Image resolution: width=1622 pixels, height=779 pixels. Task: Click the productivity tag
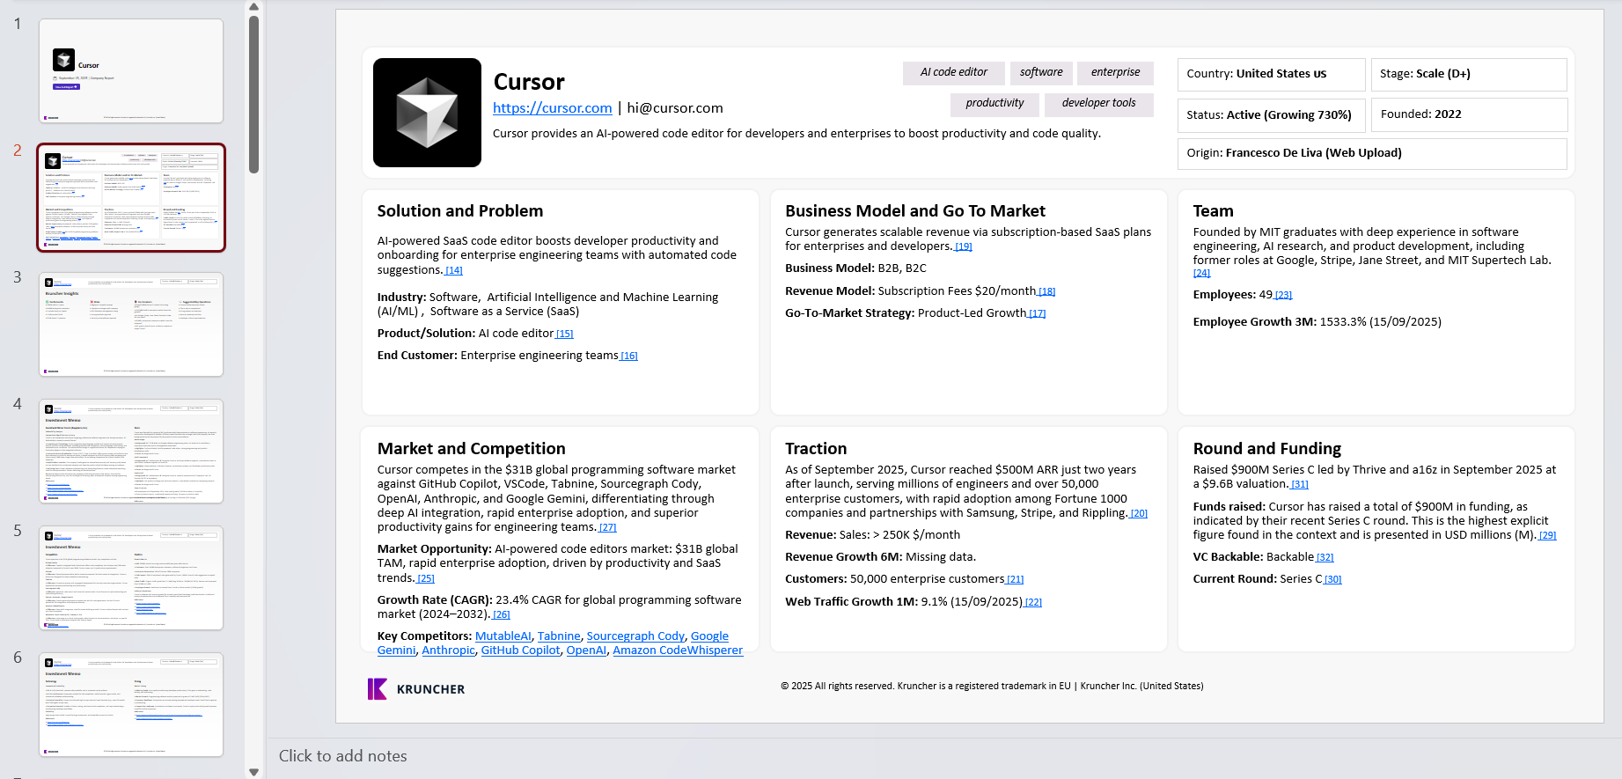tap(994, 104)
